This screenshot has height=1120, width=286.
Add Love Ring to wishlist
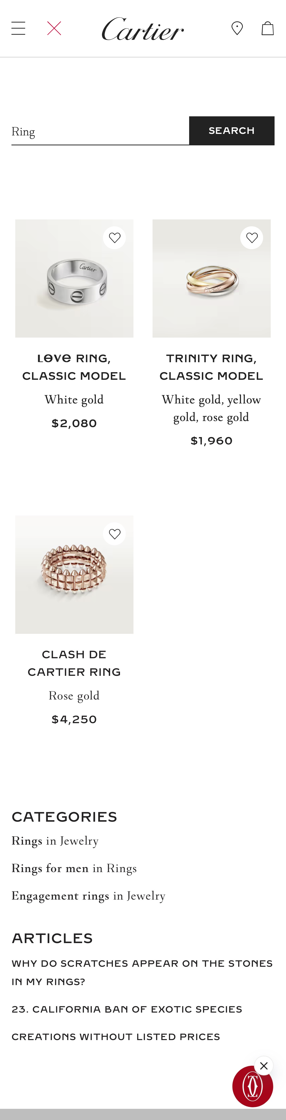(115, 238)
